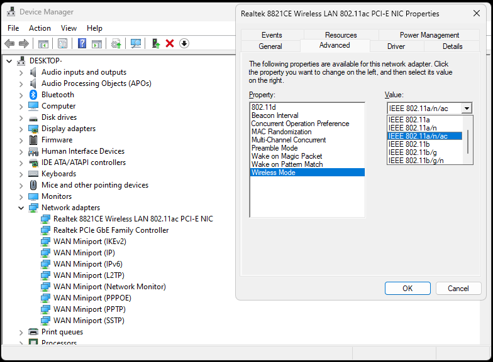Click the Device Manager title bar icon
The image size is (493, 362).
(x=11, y=11)
